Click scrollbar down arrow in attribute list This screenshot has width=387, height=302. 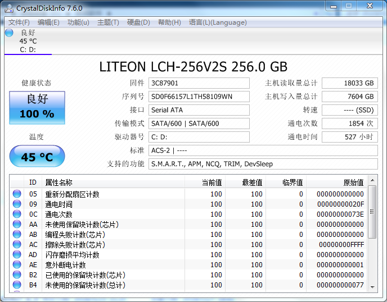coord(372,287)
